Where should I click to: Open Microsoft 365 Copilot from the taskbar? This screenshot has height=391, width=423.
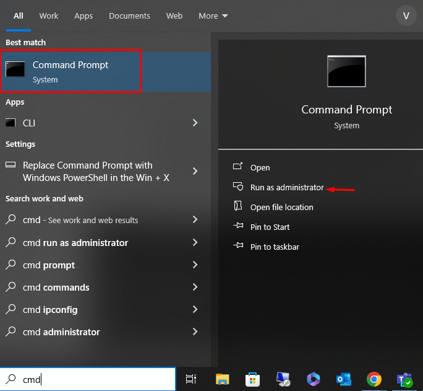[313, 379]
